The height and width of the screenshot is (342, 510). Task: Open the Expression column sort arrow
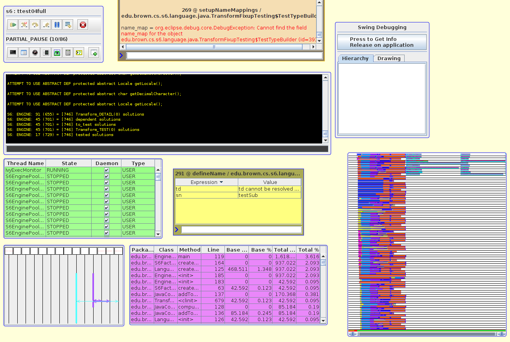(221, 182)
